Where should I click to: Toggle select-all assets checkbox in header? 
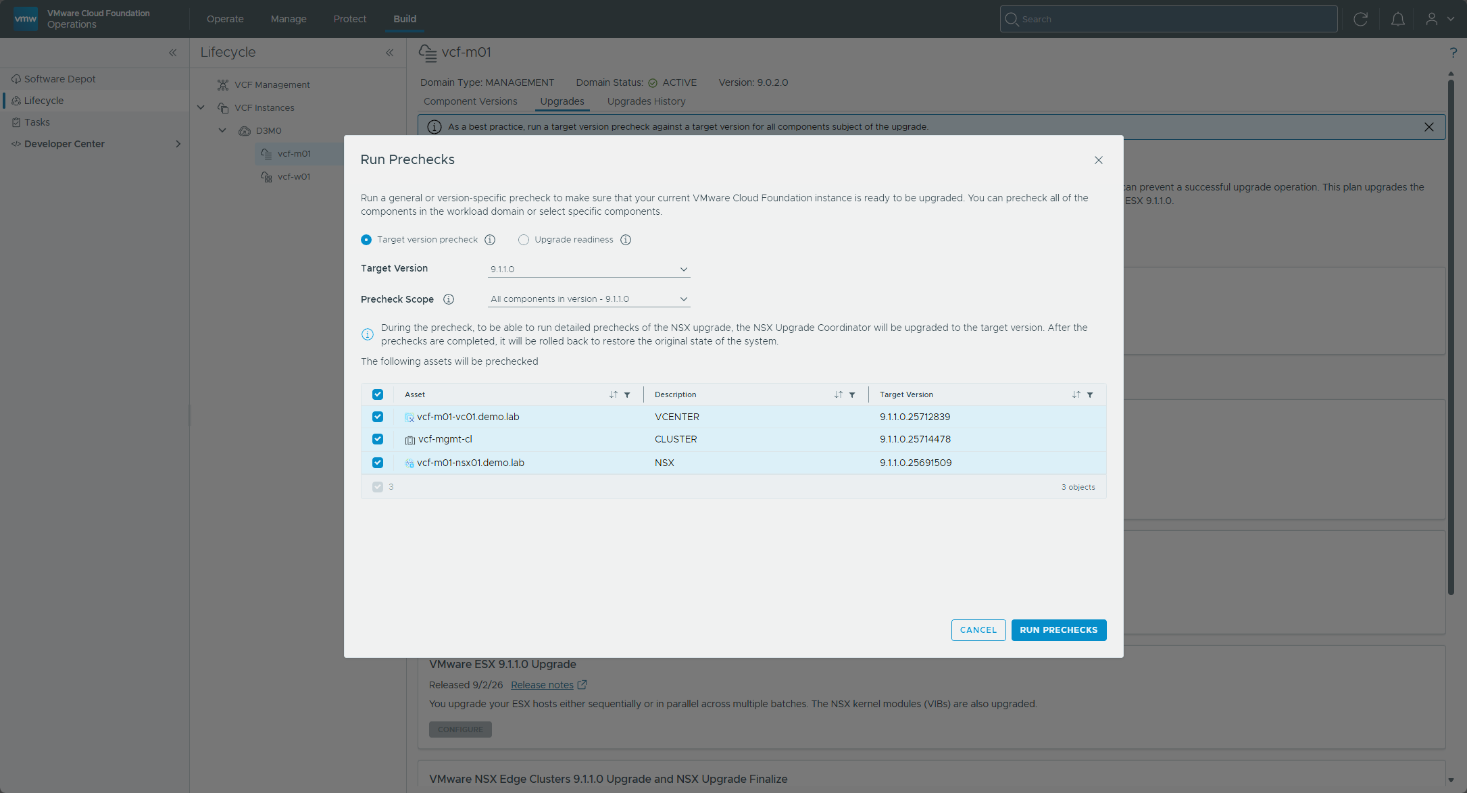click(378, 394)
